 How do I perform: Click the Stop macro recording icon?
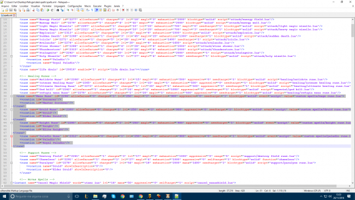point(127,10)
